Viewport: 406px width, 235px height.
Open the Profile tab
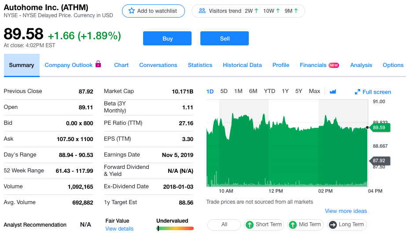pyautogui.click(x=281, y=65)
